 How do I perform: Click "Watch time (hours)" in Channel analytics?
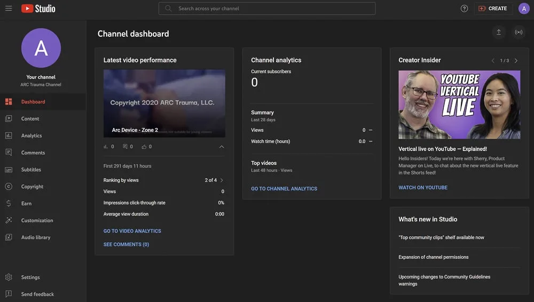pos(270,141)
